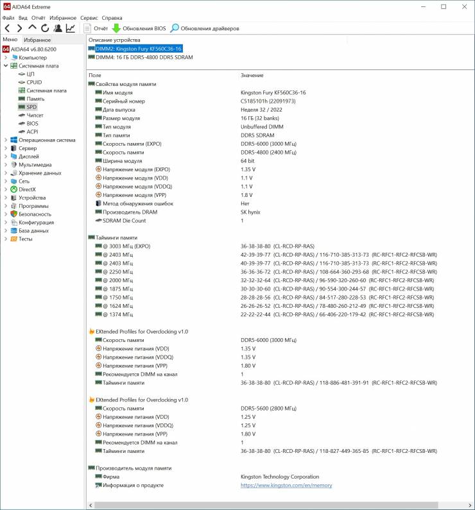Expand the Дисплей tree node
This screenshot has width=475, height=510.
(6, 157)
